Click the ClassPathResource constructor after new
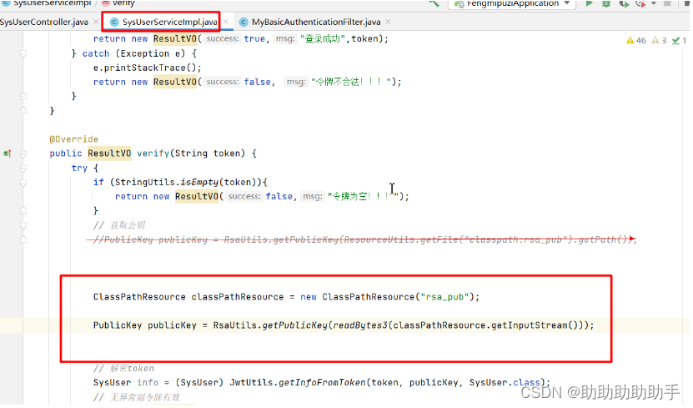 (x=368, y=297)
